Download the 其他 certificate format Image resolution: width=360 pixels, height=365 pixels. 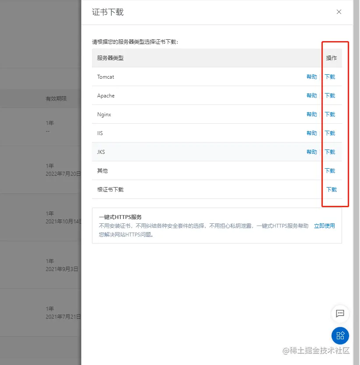[330, 171]
